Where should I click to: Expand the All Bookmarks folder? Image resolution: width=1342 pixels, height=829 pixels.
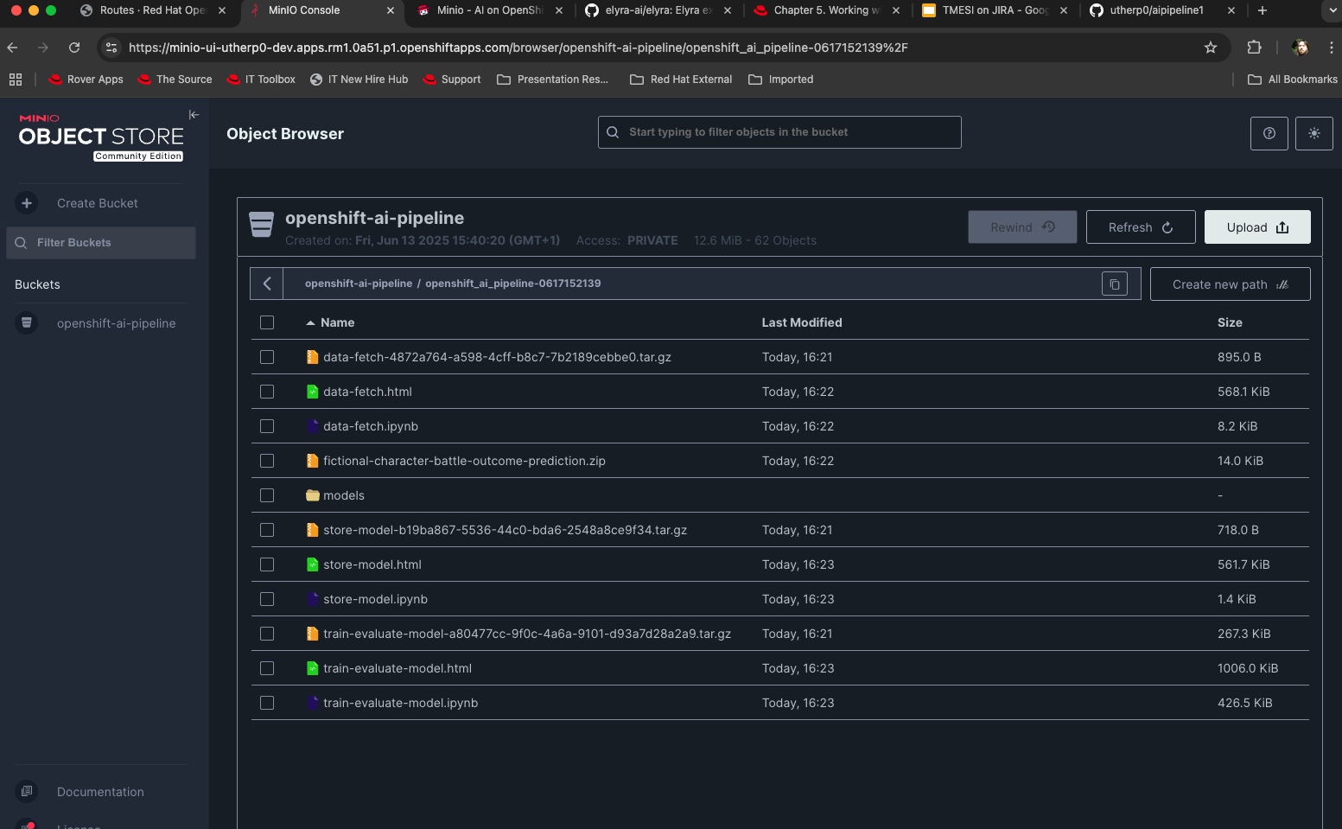click(1292, 80)
